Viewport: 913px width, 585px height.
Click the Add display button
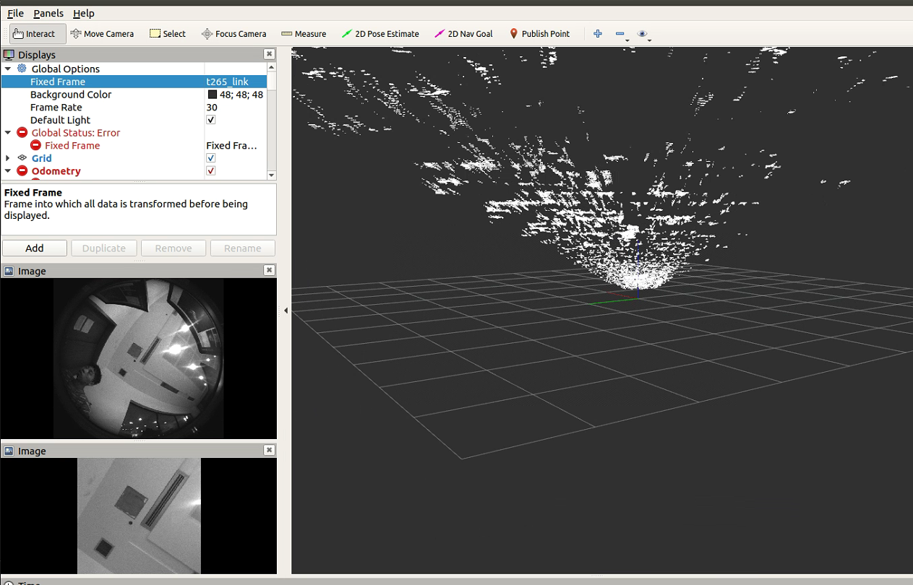35,248
